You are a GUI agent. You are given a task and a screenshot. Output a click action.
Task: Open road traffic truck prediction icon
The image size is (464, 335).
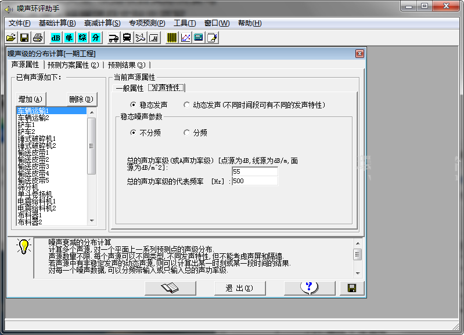point(114,38)
